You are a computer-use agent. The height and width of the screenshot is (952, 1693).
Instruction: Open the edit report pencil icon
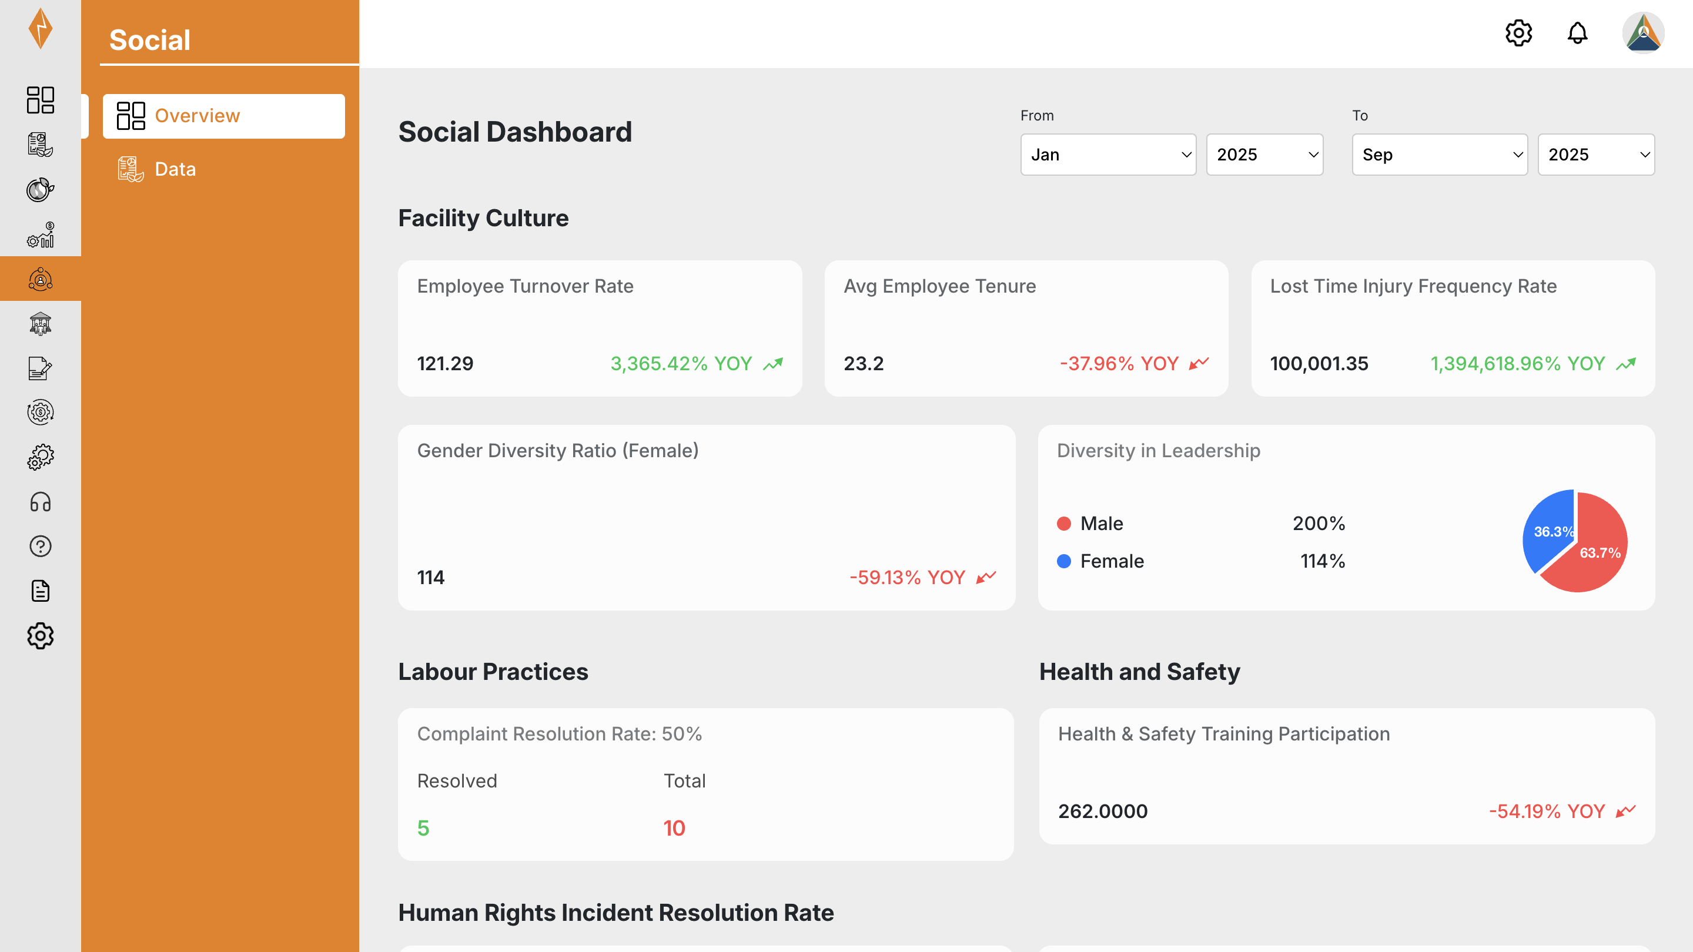pos(40,368)
